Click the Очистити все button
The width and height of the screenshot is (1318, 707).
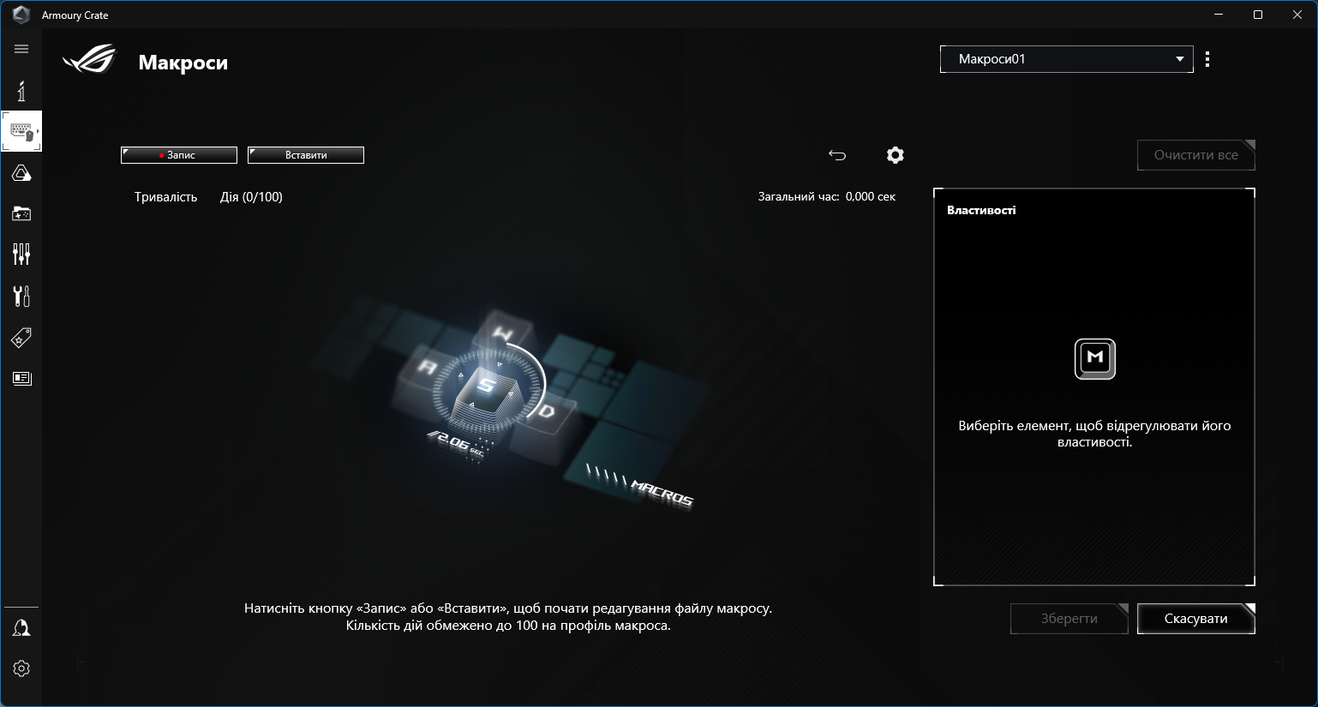point(1196,155)
